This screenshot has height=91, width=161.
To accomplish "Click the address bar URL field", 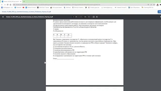I will (x=80, y=5).
